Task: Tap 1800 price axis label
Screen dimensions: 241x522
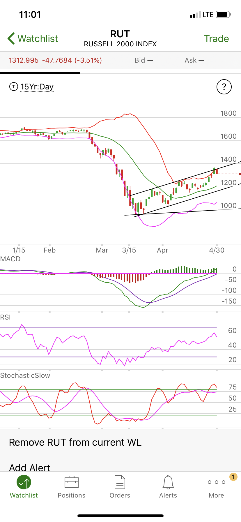Action: 228,113
